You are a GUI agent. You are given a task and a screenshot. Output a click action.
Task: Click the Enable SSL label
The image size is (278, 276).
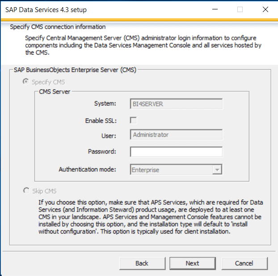(101, 121)
